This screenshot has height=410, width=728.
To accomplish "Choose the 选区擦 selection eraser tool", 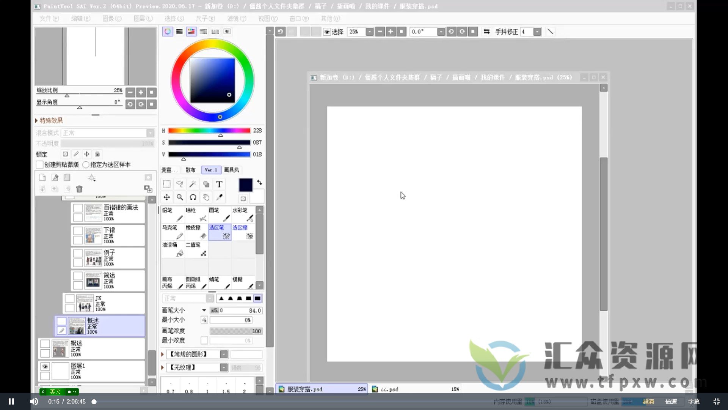I will tap(243, 232).
